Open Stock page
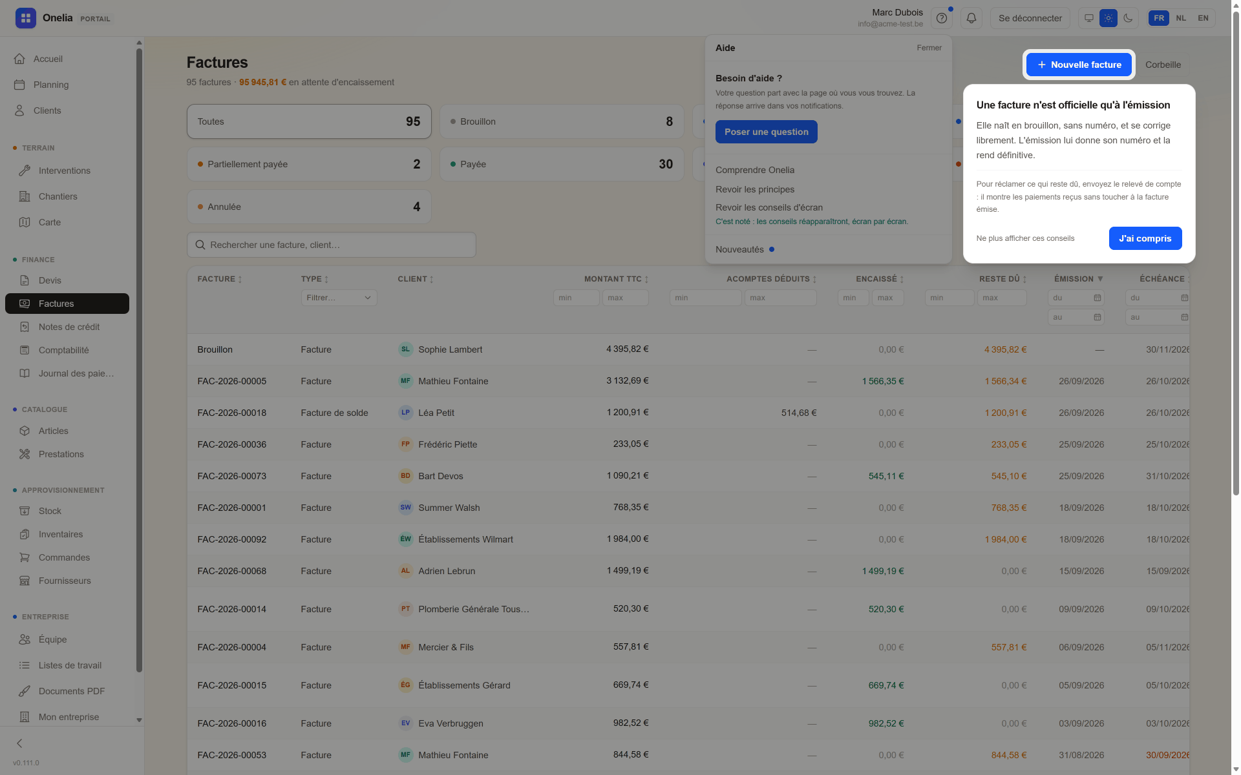This screenshot has height=775, width=1241. 67,511
